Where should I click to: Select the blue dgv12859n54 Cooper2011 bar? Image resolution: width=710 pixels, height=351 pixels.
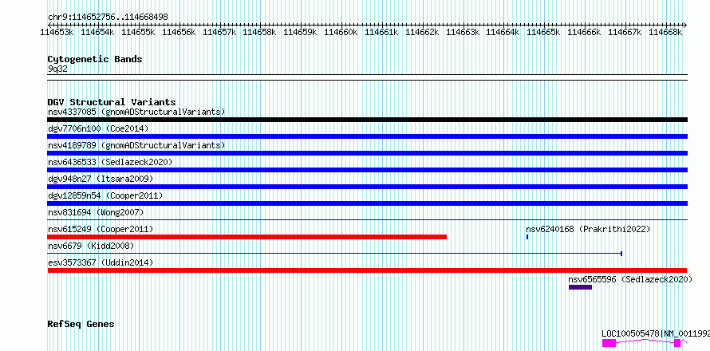[x=367, y=203]
